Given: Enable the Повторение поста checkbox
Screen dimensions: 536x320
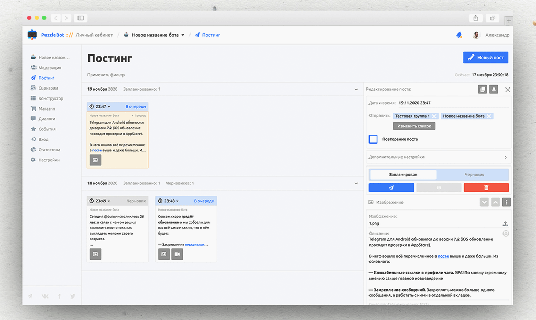Looking at the screenshot, I should pos(373,139).
